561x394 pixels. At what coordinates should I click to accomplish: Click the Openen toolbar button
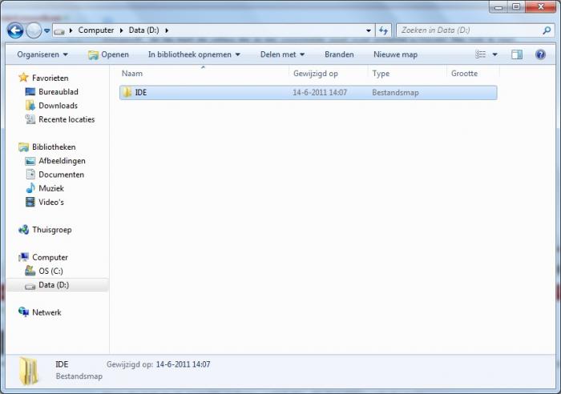pyautogui.click(x=108, y=54)
